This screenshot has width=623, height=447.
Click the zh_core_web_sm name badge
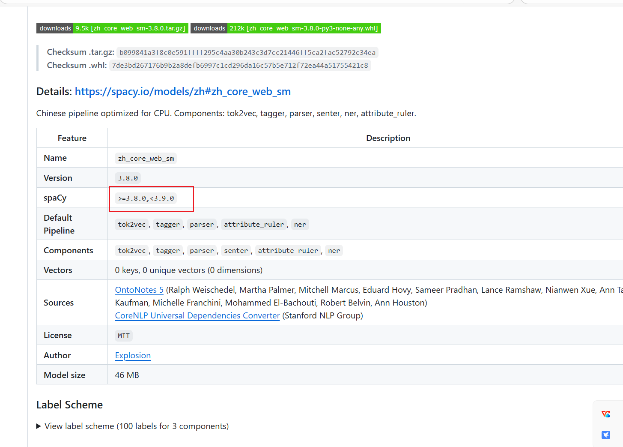coord(146,158)
